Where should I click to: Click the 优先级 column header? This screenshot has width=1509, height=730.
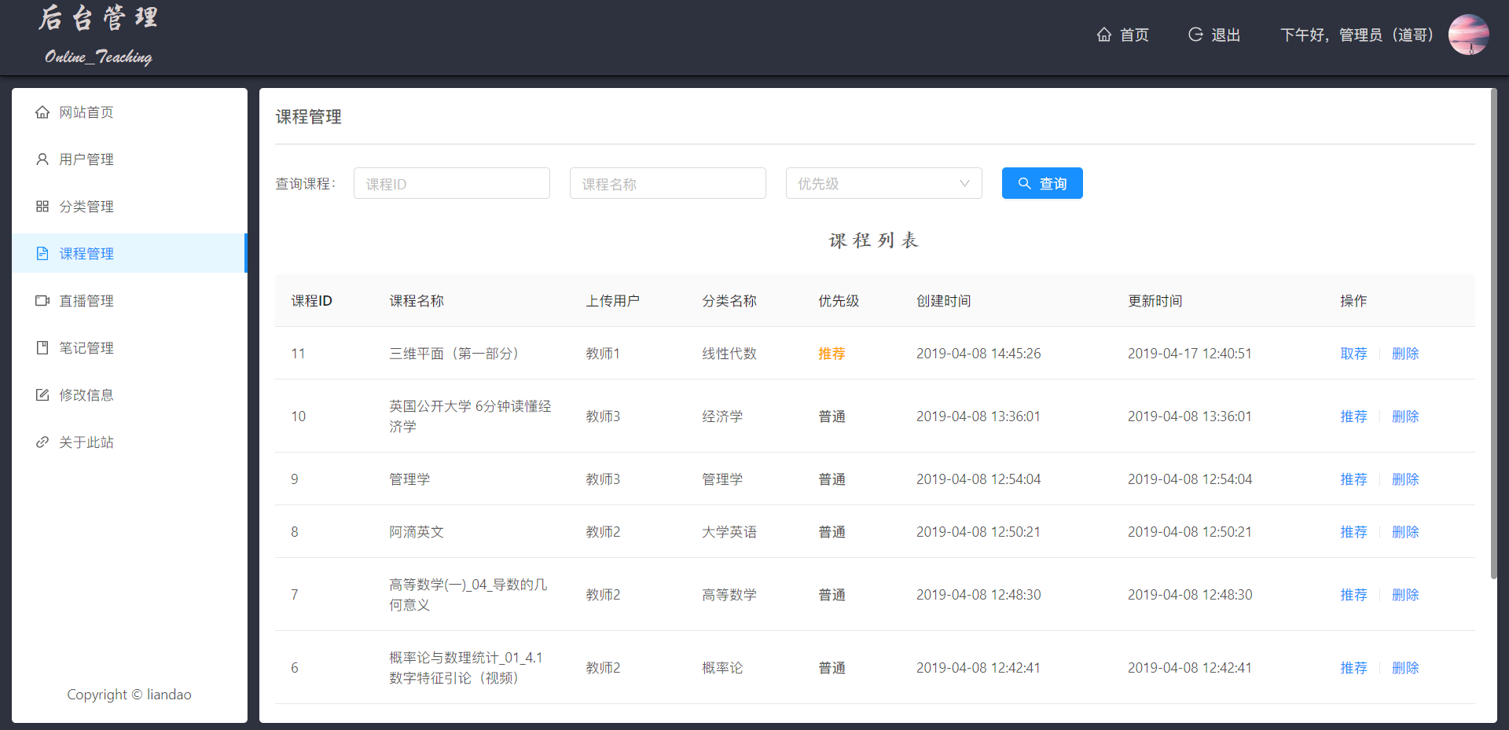click(x=839, y=301)
